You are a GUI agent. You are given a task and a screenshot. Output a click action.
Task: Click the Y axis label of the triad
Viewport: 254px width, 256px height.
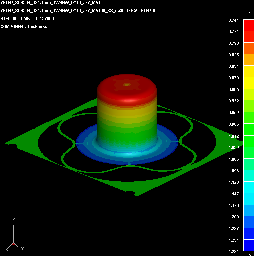click(x=22, y=249)
